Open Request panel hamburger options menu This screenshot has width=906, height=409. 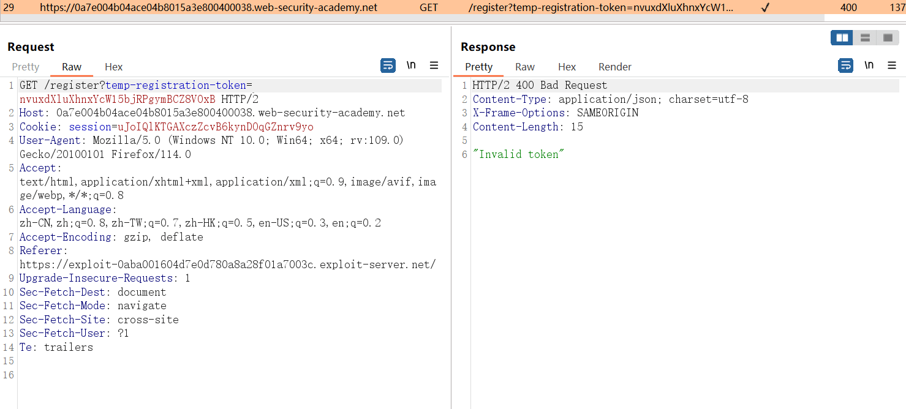434,66
